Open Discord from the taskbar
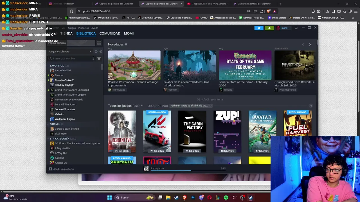360x202 pixels. [x=201, y=198]
